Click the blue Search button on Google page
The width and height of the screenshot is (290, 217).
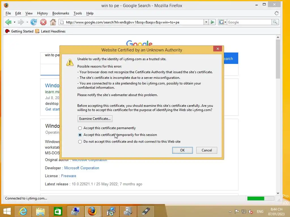[x=231, y=58]
